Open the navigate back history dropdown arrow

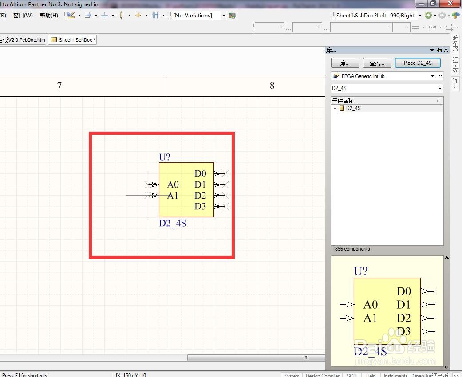pyautogui.click(x=435, y=16)
